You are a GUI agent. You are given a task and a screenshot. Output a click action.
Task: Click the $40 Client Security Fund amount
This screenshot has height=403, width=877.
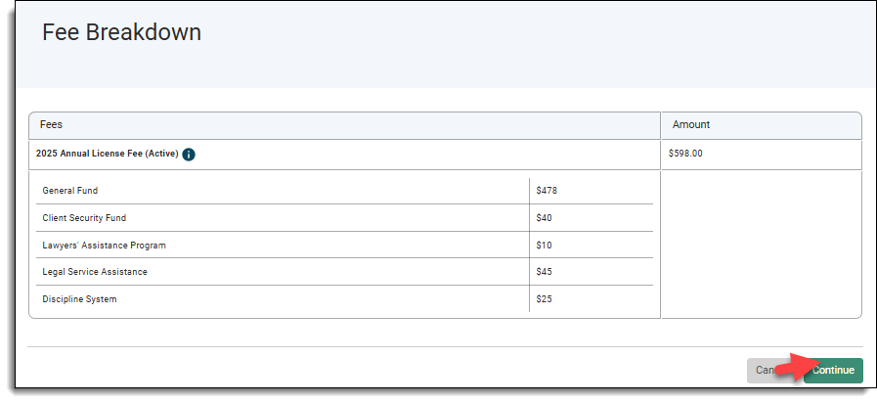point(545,218)
